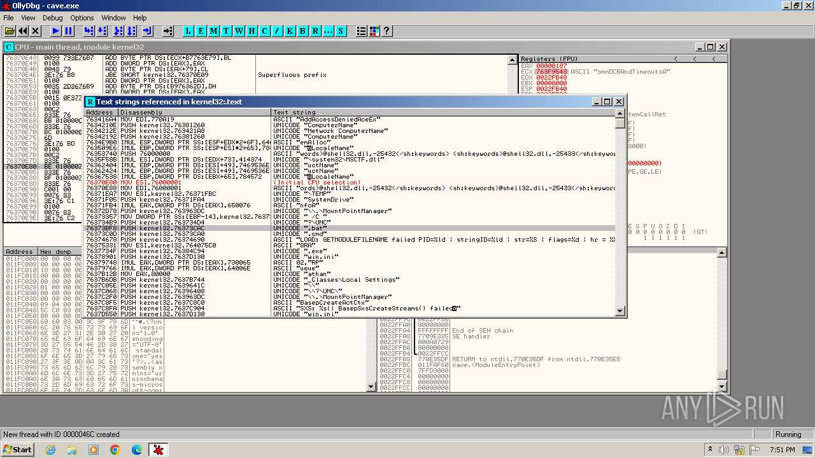
Task: Sort text strings by Address column header
Action: coord(101,113)
